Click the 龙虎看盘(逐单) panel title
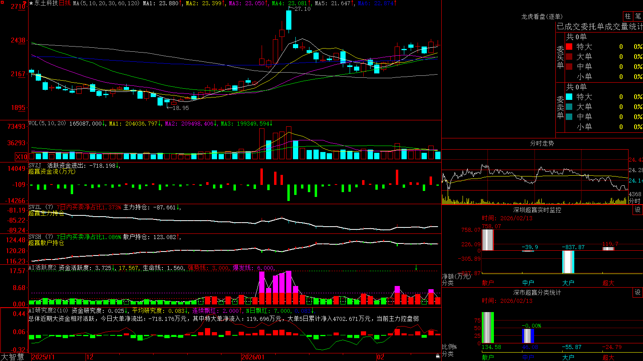Screen dimensions: 643x361 [x=542, y=16]
